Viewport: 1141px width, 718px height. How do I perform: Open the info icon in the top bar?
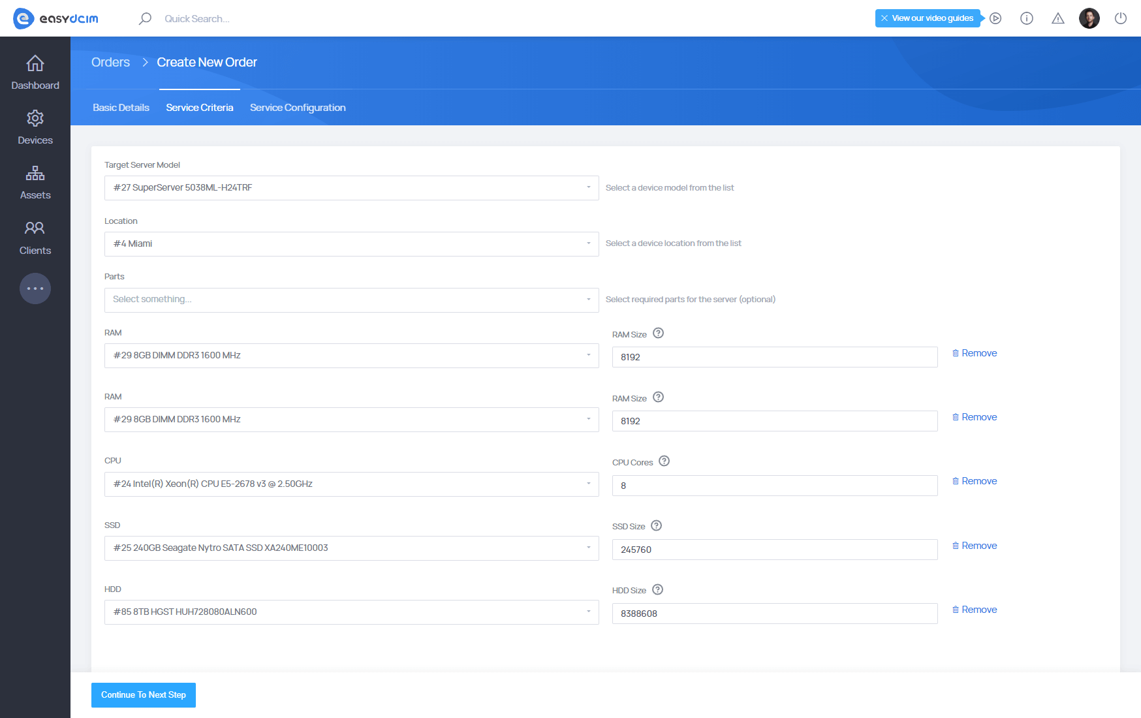(1026, 18)
